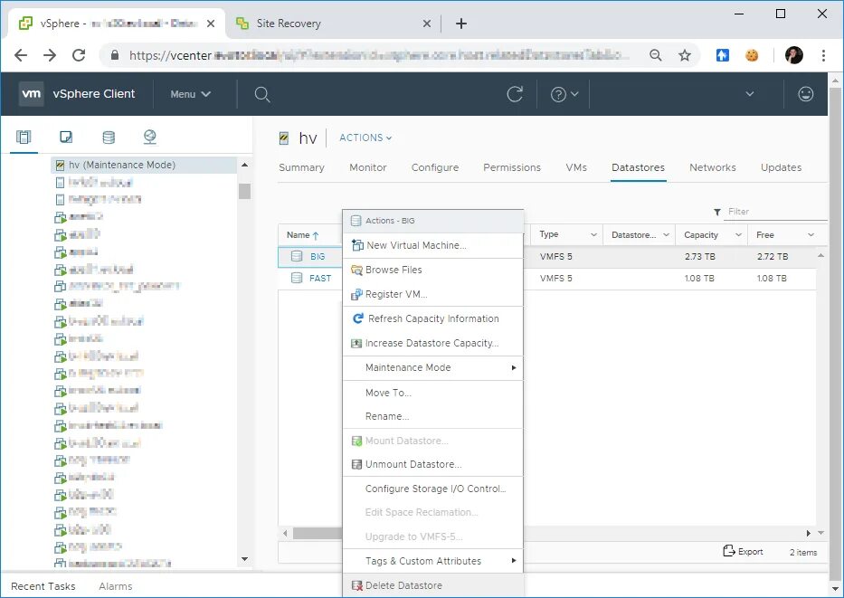Open the ACTIONS dropdown for host hv
844x598 pixels.
(365, 138)
